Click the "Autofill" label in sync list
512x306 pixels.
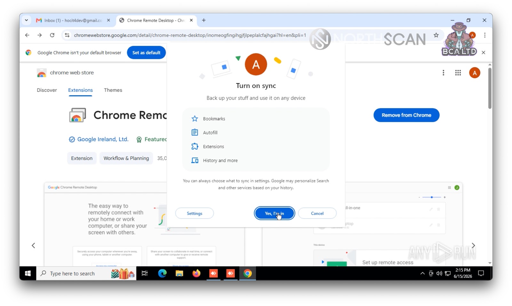[x=210, y=133]
